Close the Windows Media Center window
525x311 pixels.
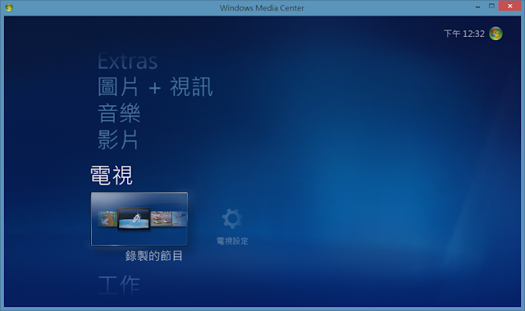pyautogui.click(x=510, y=6)
